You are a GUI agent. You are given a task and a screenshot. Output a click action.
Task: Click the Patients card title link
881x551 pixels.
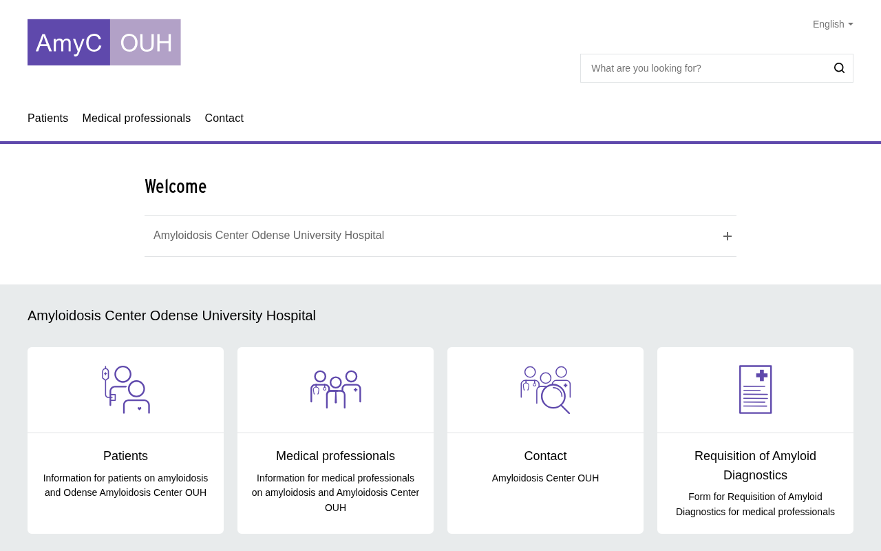[x=125, y=456]
